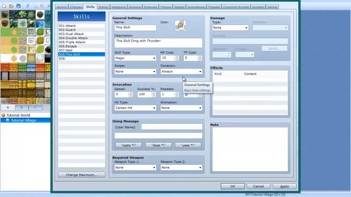Switch to the Enemies tab
This screenshot has width=351, height=197.
click(150, 7)
